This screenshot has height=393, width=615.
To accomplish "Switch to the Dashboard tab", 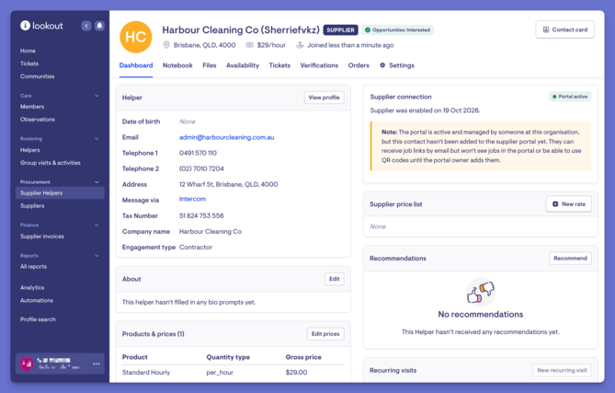I will tap(136, 65).
